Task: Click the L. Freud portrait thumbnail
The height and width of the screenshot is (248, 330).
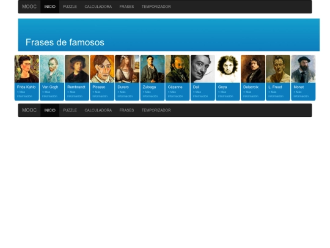Action: pyautogui.click(x=278, y=69)
